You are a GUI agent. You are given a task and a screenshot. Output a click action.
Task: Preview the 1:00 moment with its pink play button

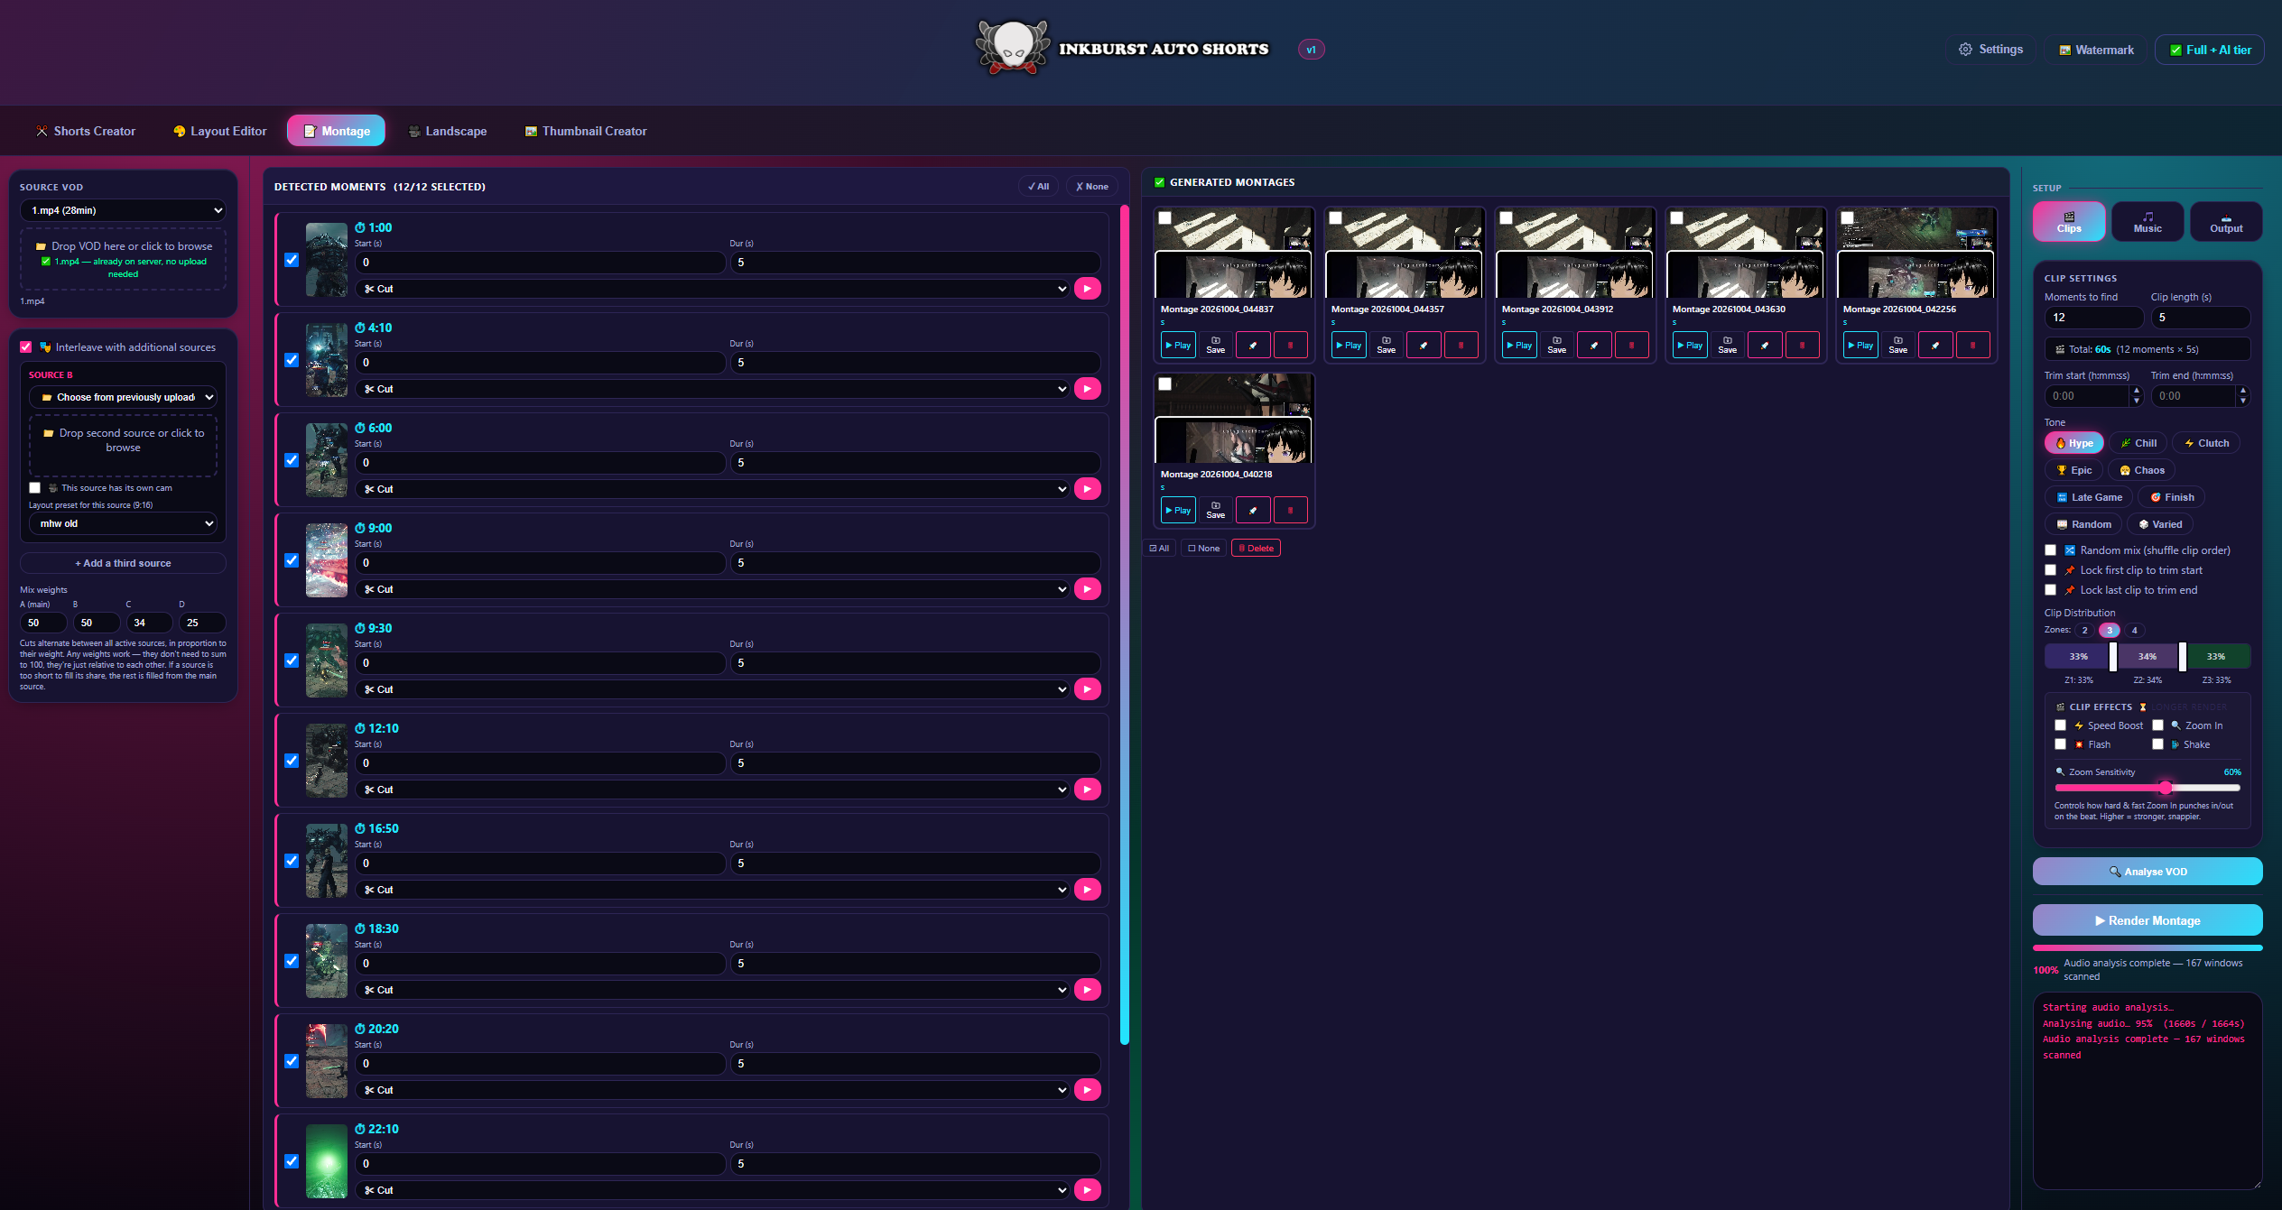(1087, 289)
